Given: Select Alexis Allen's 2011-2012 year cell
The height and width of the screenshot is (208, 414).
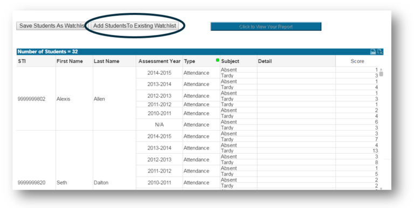Looking at the screenshot, I should click(x=159, y=104).
